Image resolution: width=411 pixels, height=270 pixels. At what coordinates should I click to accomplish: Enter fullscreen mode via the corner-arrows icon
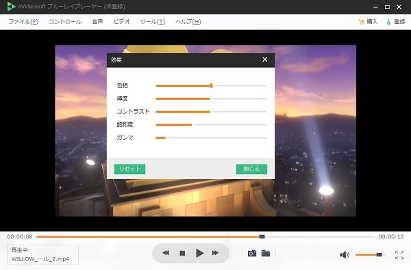(x=399, y=254)
